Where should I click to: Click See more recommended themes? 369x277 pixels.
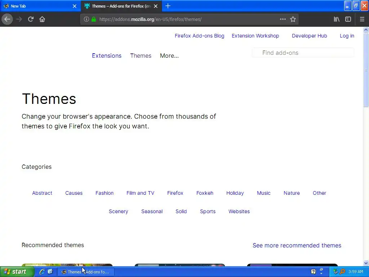pos(297,245)
